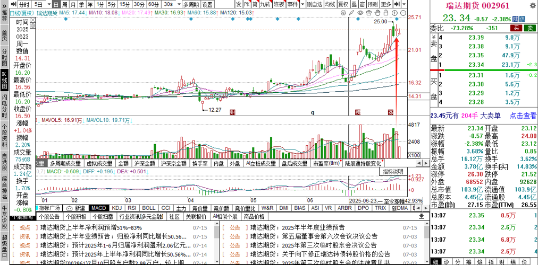Click the 陆 stock connect badge
The height and width of the screenshot is (265, 538).
point(515,19)
